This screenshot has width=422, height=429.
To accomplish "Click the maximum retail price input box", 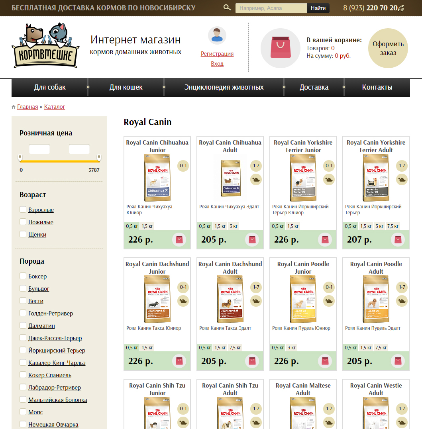I will point(79,149).
